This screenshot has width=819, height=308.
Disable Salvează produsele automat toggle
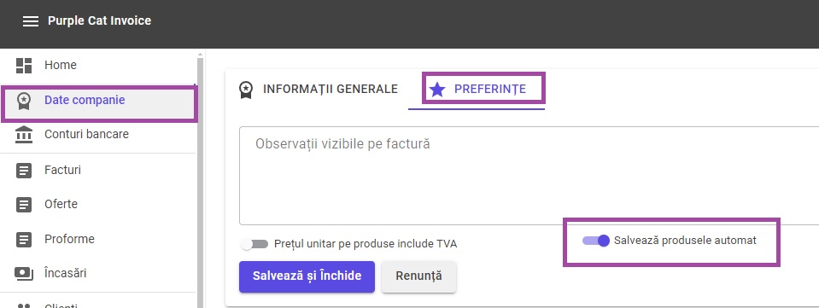596,241
